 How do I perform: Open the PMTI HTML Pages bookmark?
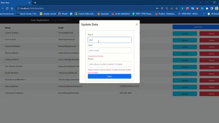[142, 14]
